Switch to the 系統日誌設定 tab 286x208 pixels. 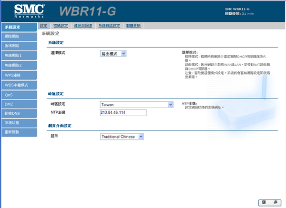point(109,26)
